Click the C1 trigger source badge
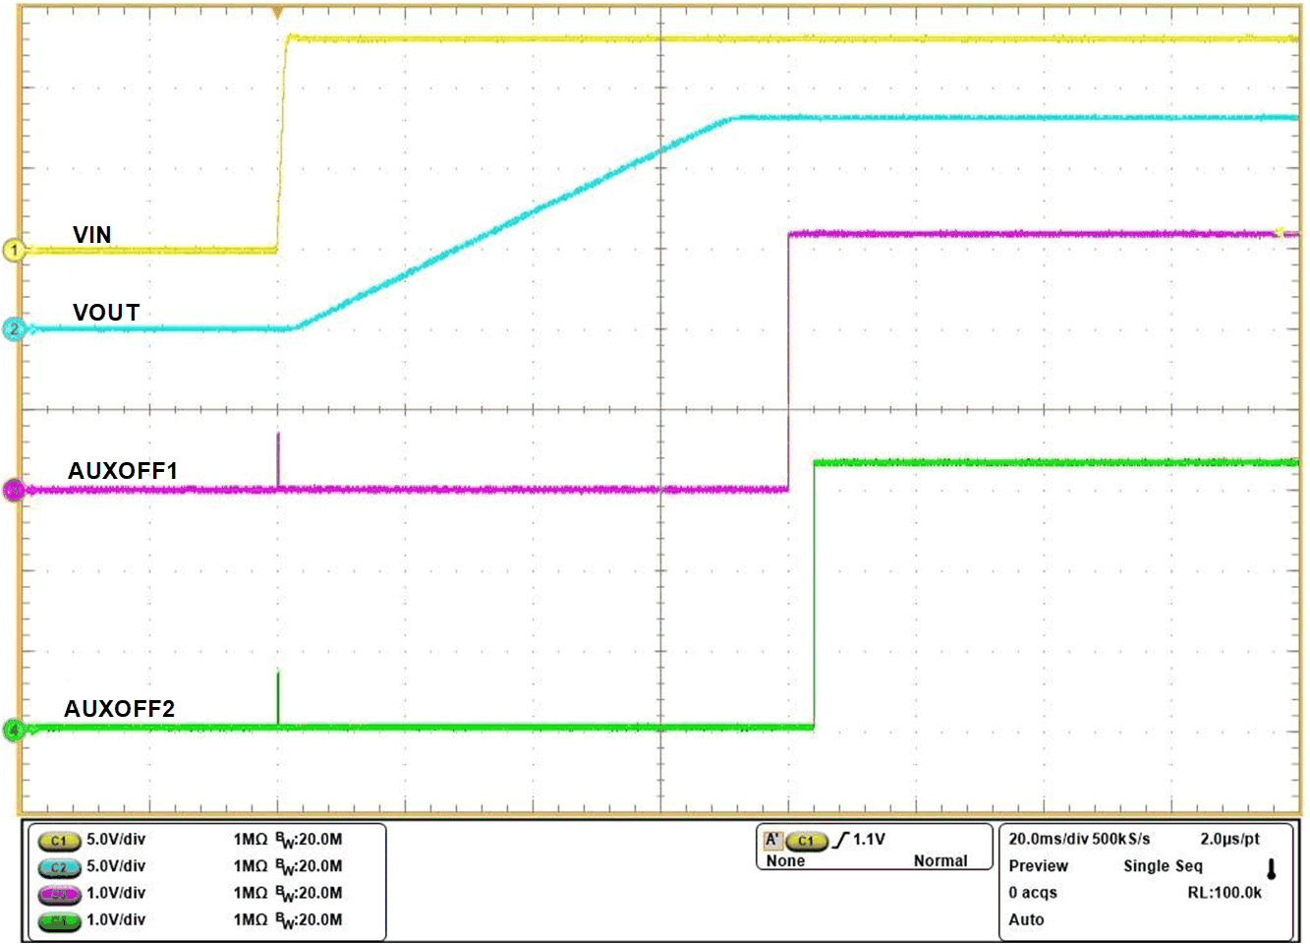The image size is (1310, 944). (x=806, y=841)
